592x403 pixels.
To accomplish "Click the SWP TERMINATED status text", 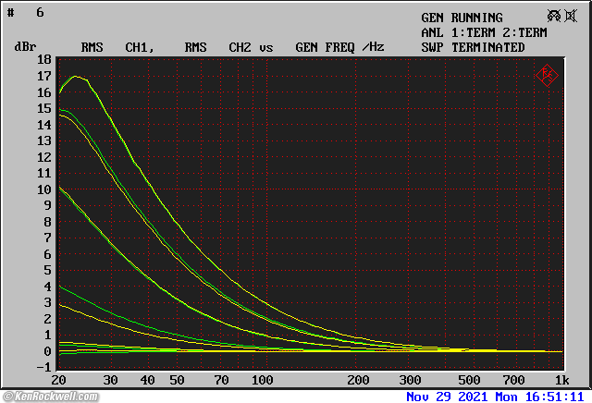I will point(473,47).
